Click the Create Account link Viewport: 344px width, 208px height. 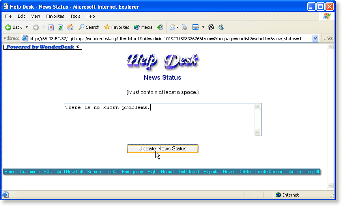pos(269,172)
